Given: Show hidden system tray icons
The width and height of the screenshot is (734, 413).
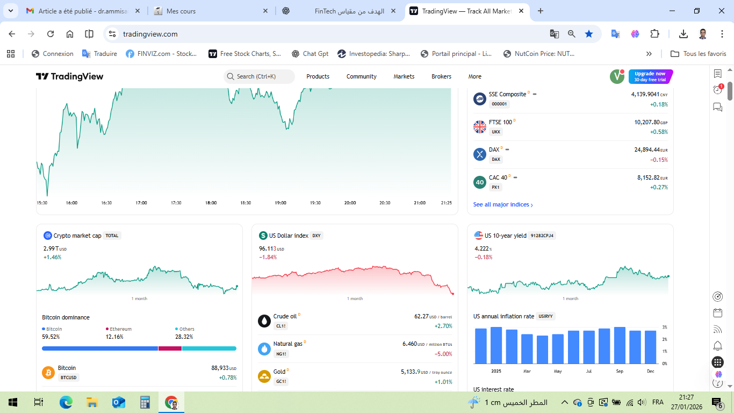Looking at the screenshot, I should pyautogui.click(x=564, y=402).
